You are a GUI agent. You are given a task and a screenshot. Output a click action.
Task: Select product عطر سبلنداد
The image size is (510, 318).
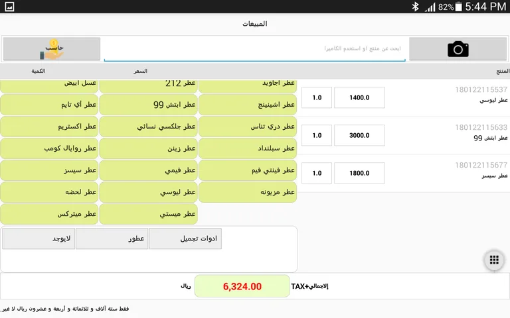[x=248, y=148]
